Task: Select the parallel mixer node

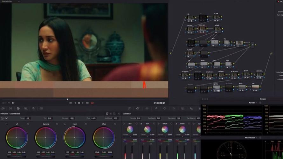Action: tap(253, 45)
